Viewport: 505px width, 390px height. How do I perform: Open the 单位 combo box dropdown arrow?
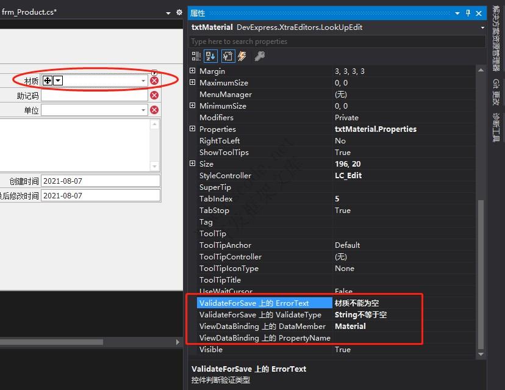click(144, 109)
